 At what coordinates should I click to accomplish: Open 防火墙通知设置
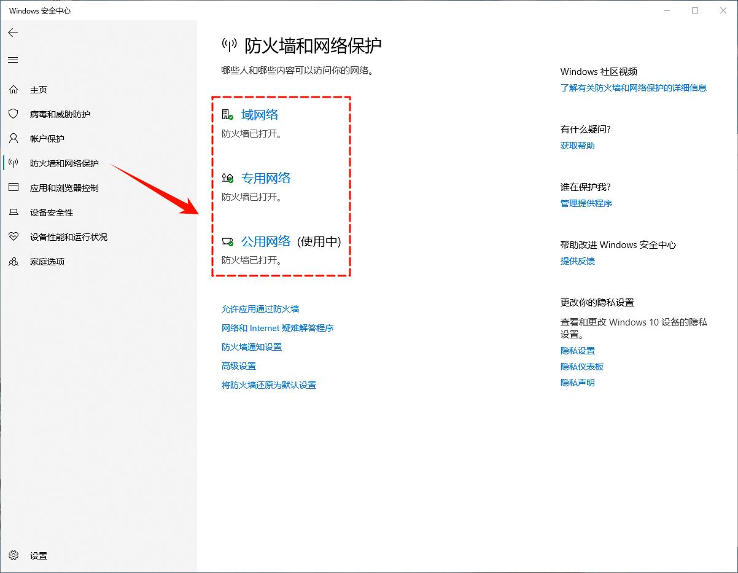click(252, 346)
